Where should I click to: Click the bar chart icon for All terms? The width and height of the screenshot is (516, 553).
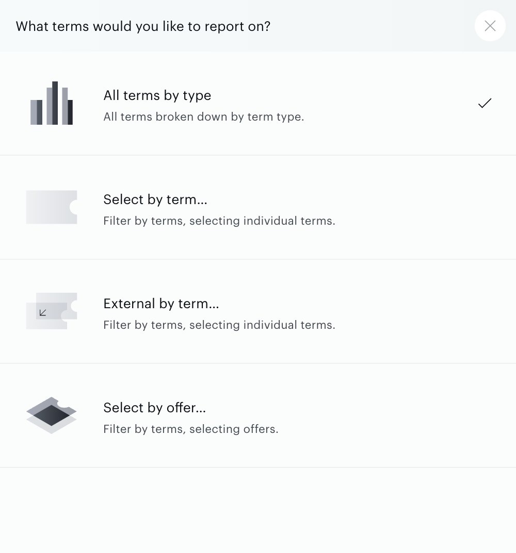tap(52, 103)
